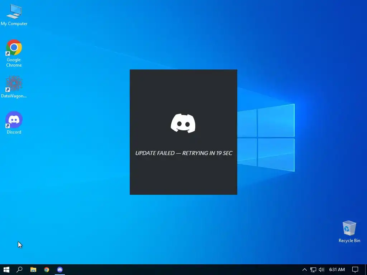367x275 pixels.
Task: Open the volume speaker tray icon
Action: [321, 270]
